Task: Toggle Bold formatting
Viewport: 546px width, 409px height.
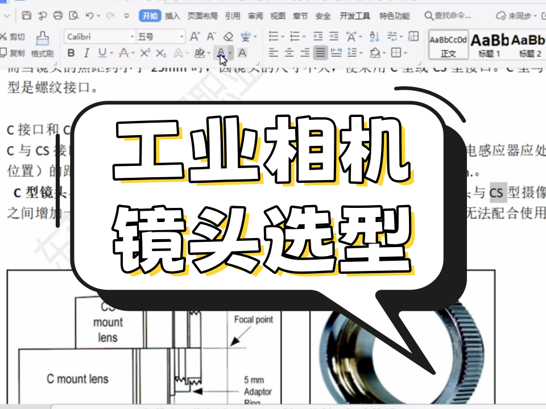Action: click(x=71, y=53)
